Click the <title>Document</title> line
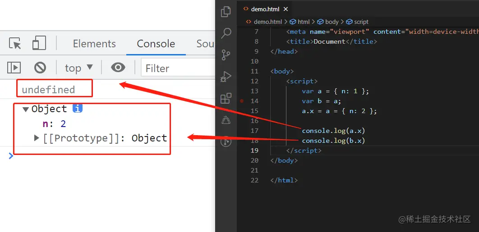 click(x=332, y=41)
